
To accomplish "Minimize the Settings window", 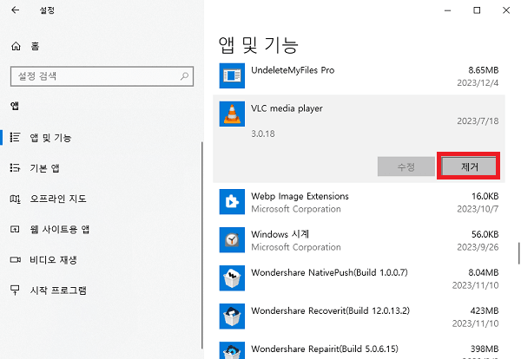I will [447, 10].
